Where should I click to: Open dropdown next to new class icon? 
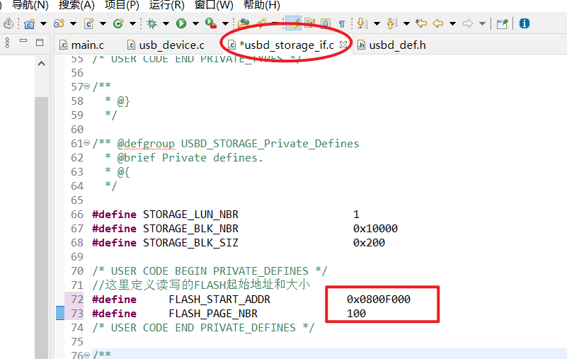(x=132, y=24)
